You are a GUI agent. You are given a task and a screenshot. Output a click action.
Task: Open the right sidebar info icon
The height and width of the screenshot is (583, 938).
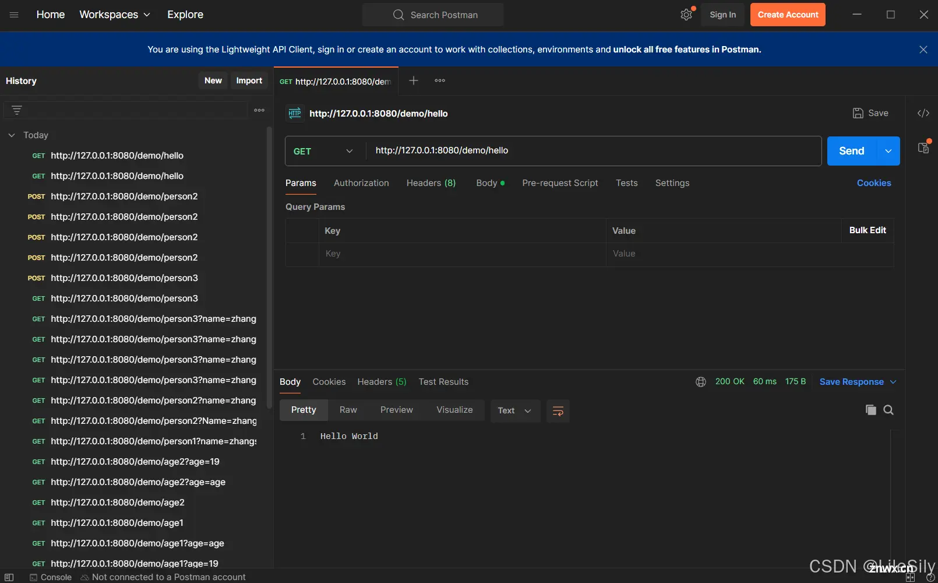(x=923, y=148)
